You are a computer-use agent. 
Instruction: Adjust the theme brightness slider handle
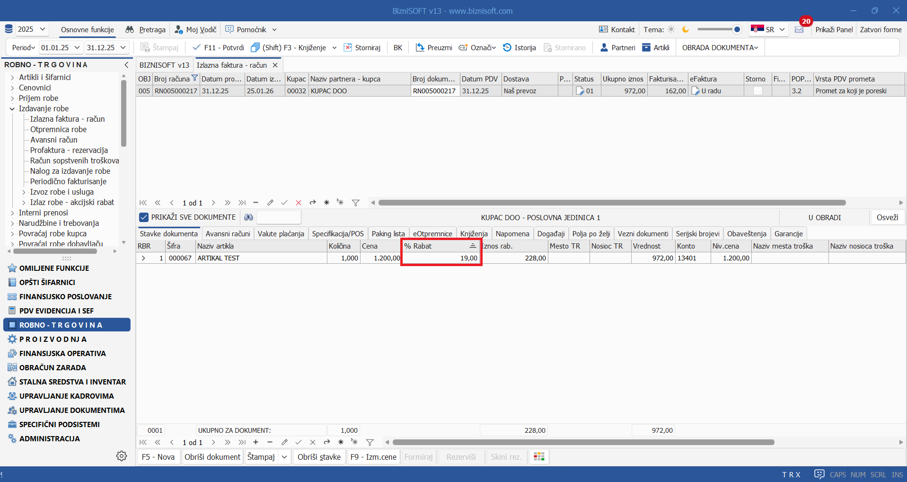(737, 30)
